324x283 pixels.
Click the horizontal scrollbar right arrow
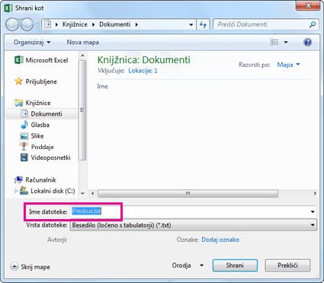[x=315, y=193]
